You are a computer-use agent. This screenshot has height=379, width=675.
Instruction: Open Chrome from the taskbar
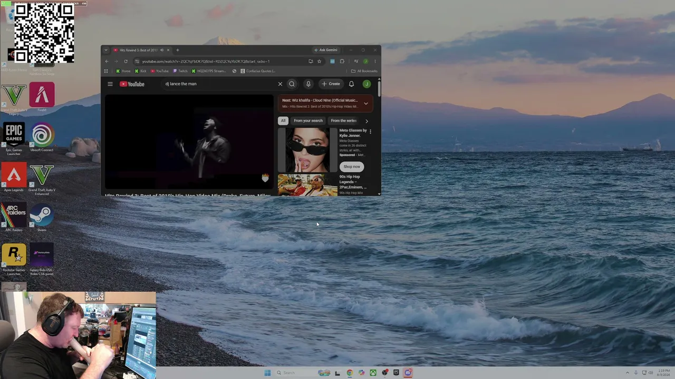coord(350,373)
